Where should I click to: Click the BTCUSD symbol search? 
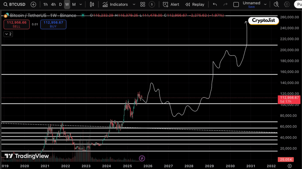point(15,4)
